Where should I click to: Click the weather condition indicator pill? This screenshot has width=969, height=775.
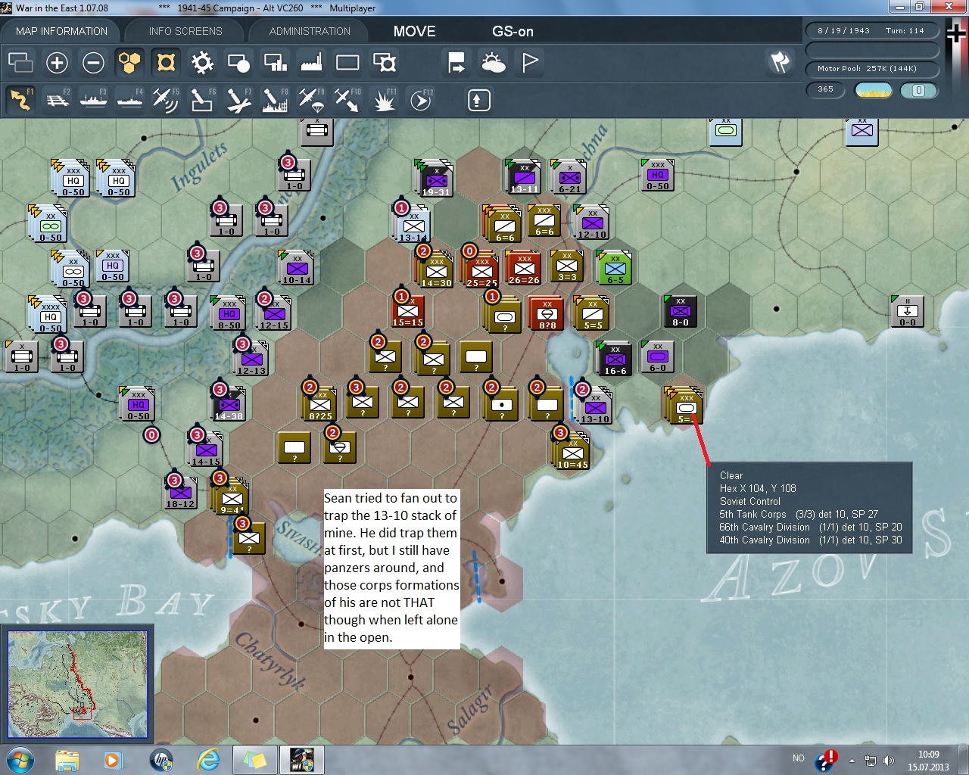[x=873, y=90]
